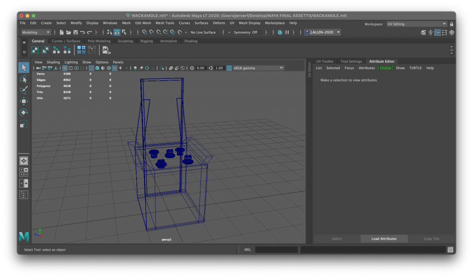Screen dimensions: 473x277
Task: Choose the Lasso select tool
Action: 24,79
